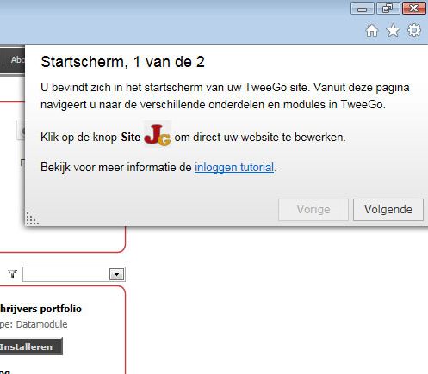Screen dimensions: 428x374
Task: Select the 'hrijvers portfolio' module title
Action: [x=40, y=309]
